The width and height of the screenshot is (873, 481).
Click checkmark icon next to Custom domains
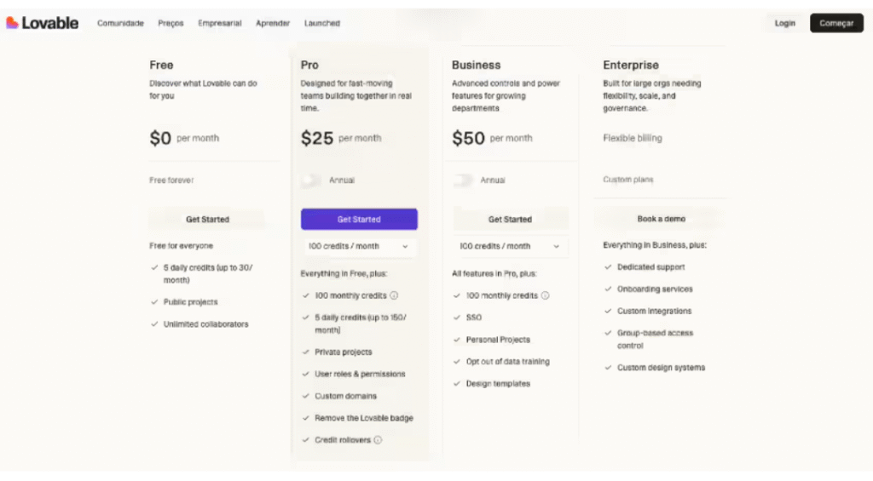click(305, 396)
